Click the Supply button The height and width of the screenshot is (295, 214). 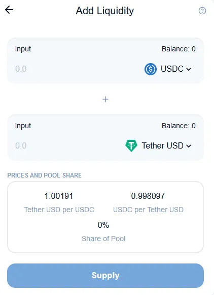pos(105,276)
